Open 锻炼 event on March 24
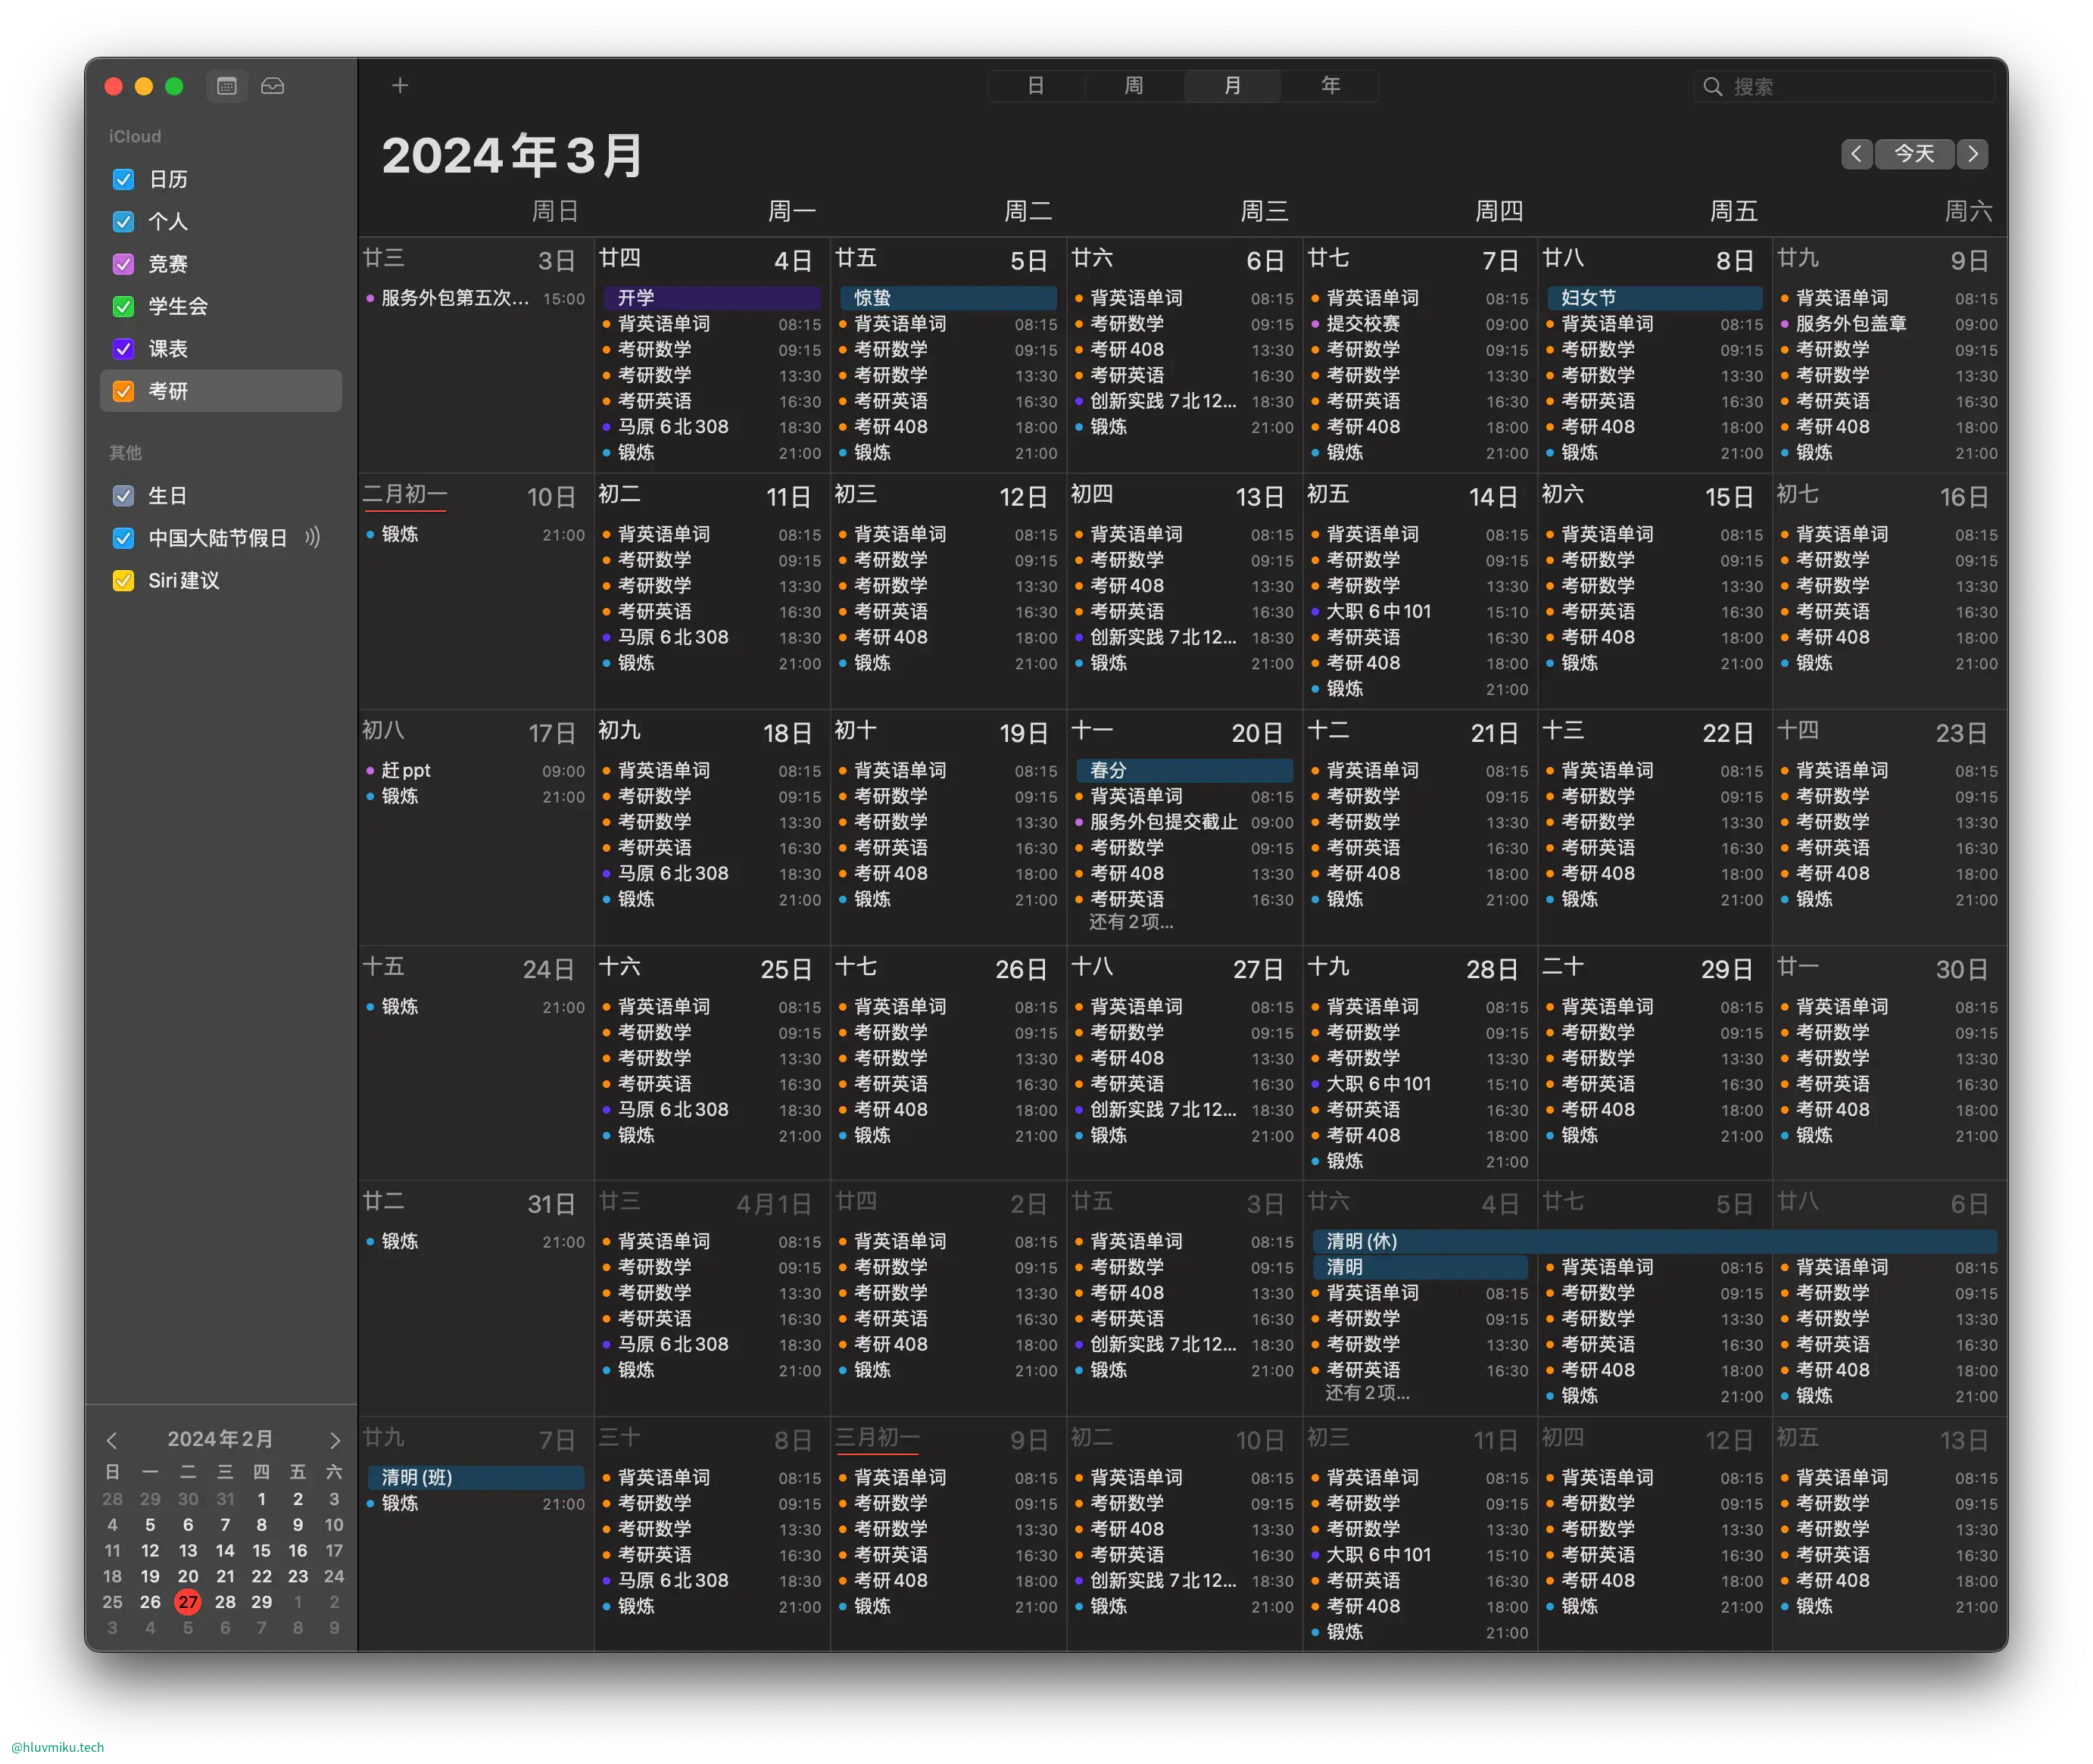Viewport: 2093px width, 1764px height. (x=476, y=1007)
